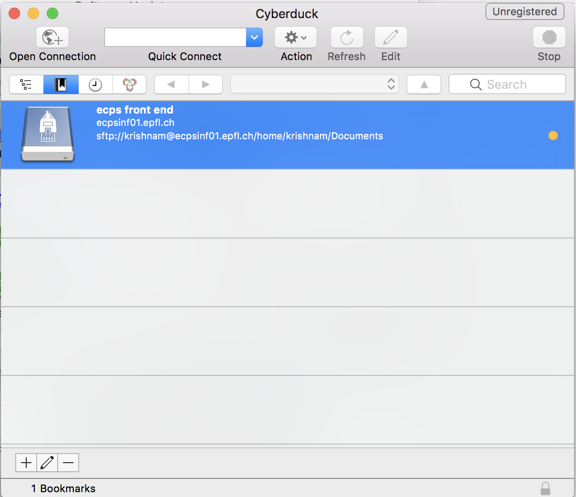Zoom the Cyberduck window using the green button
The image size is (576, 497).
52,13
